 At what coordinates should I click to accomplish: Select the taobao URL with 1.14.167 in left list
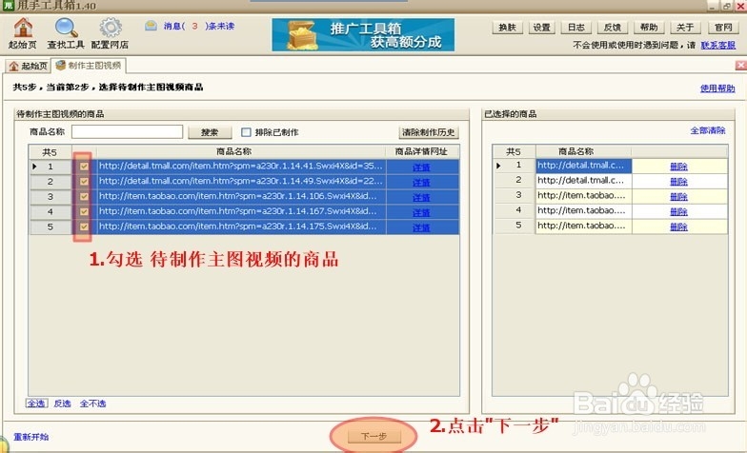(241, 211)
